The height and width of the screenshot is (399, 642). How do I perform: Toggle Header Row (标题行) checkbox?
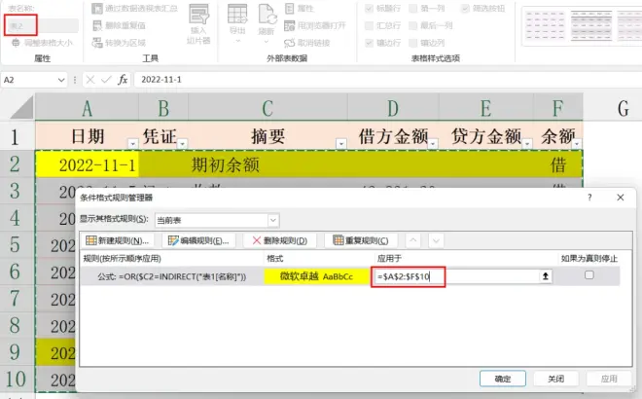click(370, 8)
